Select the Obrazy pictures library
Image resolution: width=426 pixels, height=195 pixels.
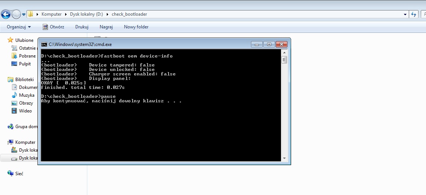pos(26,103)
